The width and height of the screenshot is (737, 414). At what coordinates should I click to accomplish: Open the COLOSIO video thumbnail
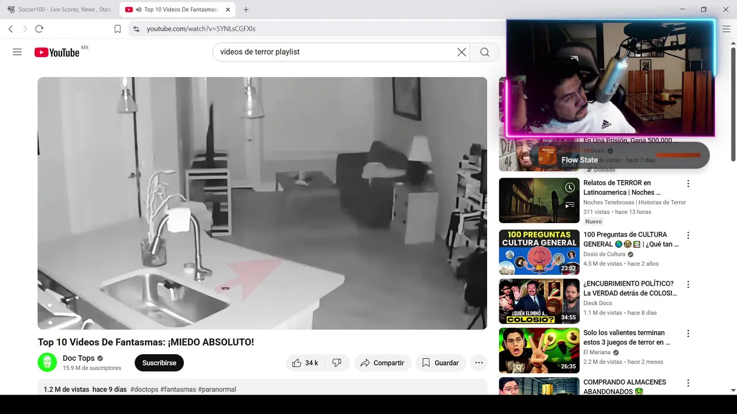[539, 301]
